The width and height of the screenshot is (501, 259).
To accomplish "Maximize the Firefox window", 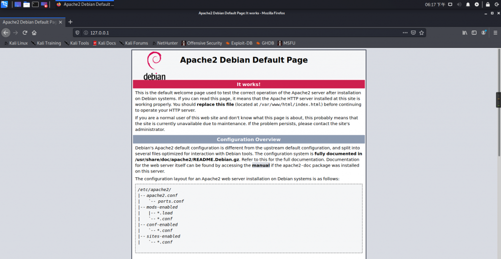I will [x=492, y=13].
